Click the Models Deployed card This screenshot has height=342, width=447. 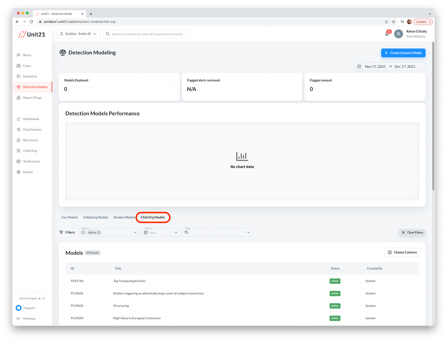pyautogui.click(x=119, y=87)
